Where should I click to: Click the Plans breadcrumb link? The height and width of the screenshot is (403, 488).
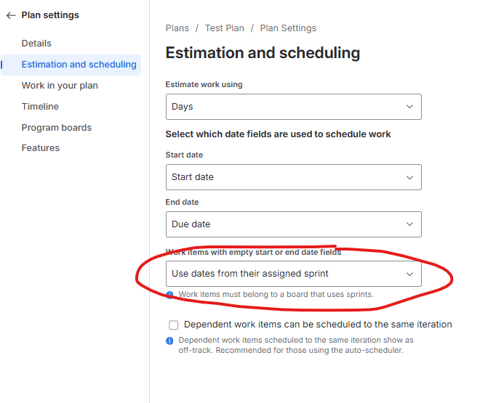(x=177, y=28)
